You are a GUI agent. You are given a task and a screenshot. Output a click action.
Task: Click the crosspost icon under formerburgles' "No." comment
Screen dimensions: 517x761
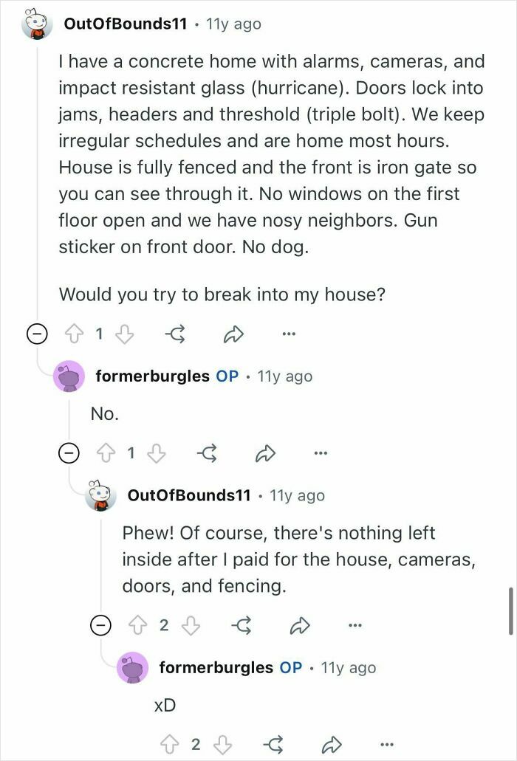pyautogui.click(x=208, y=453)
